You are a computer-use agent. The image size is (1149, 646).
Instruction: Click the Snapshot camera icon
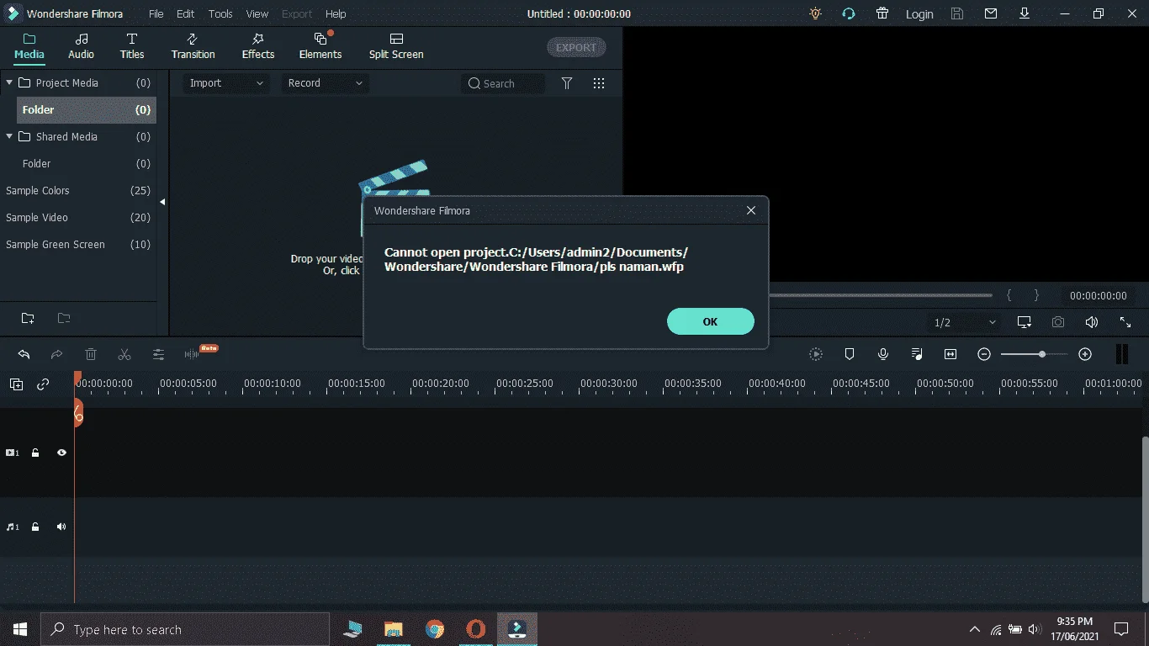[1058, 322]
